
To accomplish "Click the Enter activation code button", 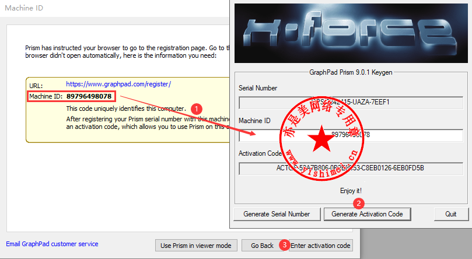I will 320,246.
